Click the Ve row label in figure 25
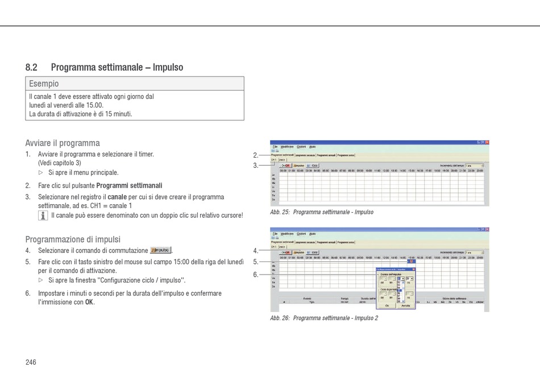This screenshot has height=380, width=540. click(x=273, y=191)
